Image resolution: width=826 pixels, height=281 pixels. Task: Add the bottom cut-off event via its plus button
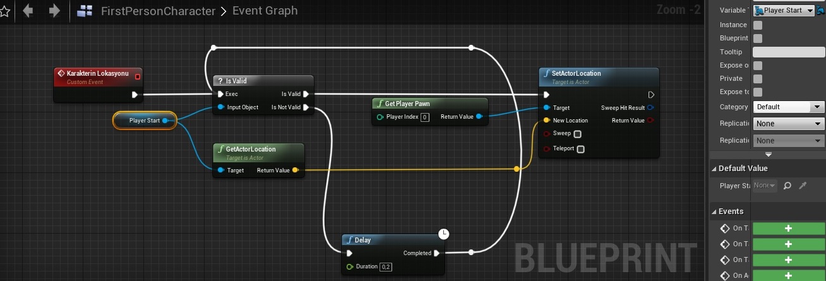click(788, 276)
